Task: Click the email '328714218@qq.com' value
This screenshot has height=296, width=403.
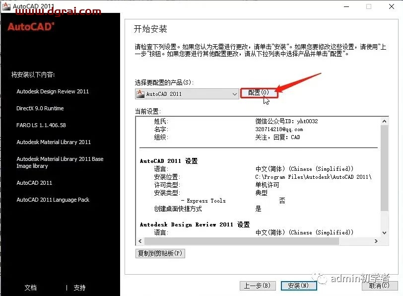Action: [x=279, y=129]
